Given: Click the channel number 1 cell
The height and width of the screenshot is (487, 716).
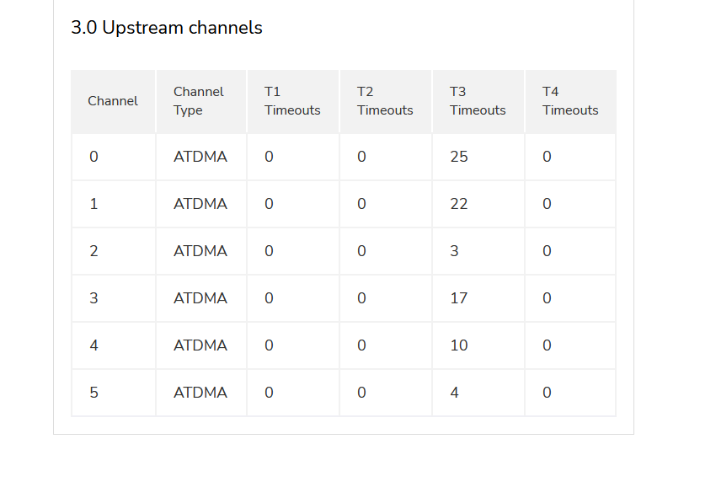Looking at the screenshot, I should 94,204.
